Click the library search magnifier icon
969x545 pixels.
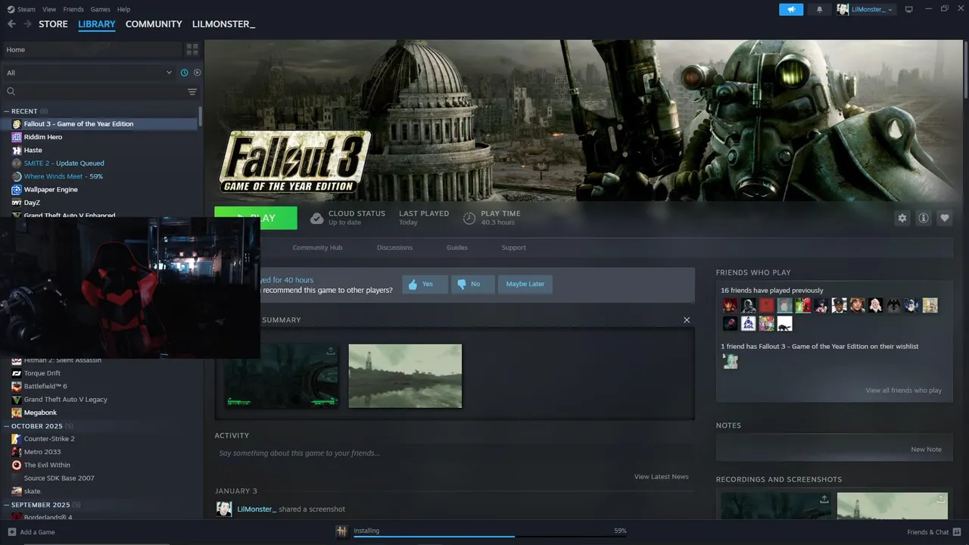(x=11, y=92)
